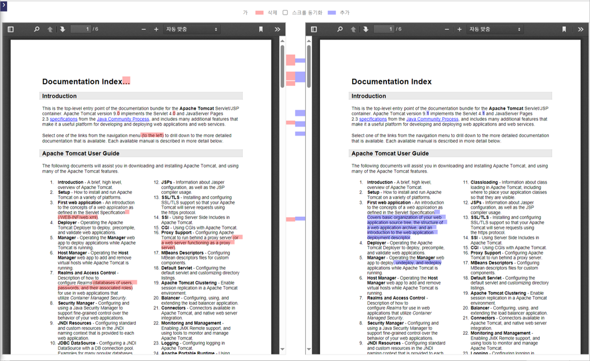The height and width of the screenshot is (361, 590).
Task: Go to next page in right PDF viewer
Action: click(366, 29)
